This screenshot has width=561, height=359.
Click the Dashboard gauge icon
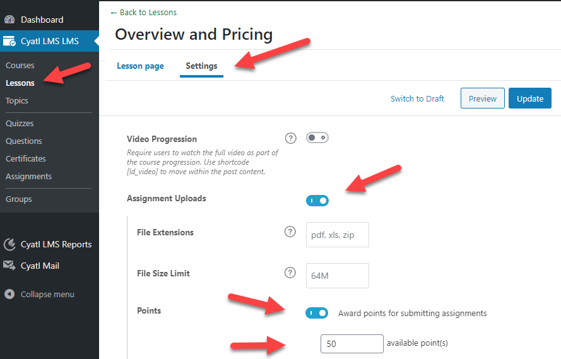pos(9,20)
